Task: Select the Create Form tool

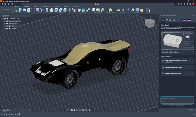Action: tap(37, 10)
